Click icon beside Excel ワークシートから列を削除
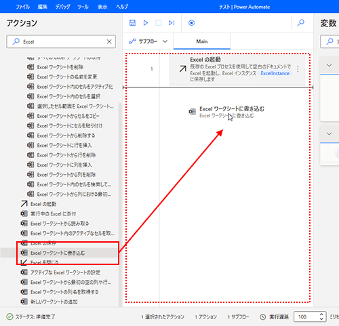The image size is (339, 326). pos(31,174)
